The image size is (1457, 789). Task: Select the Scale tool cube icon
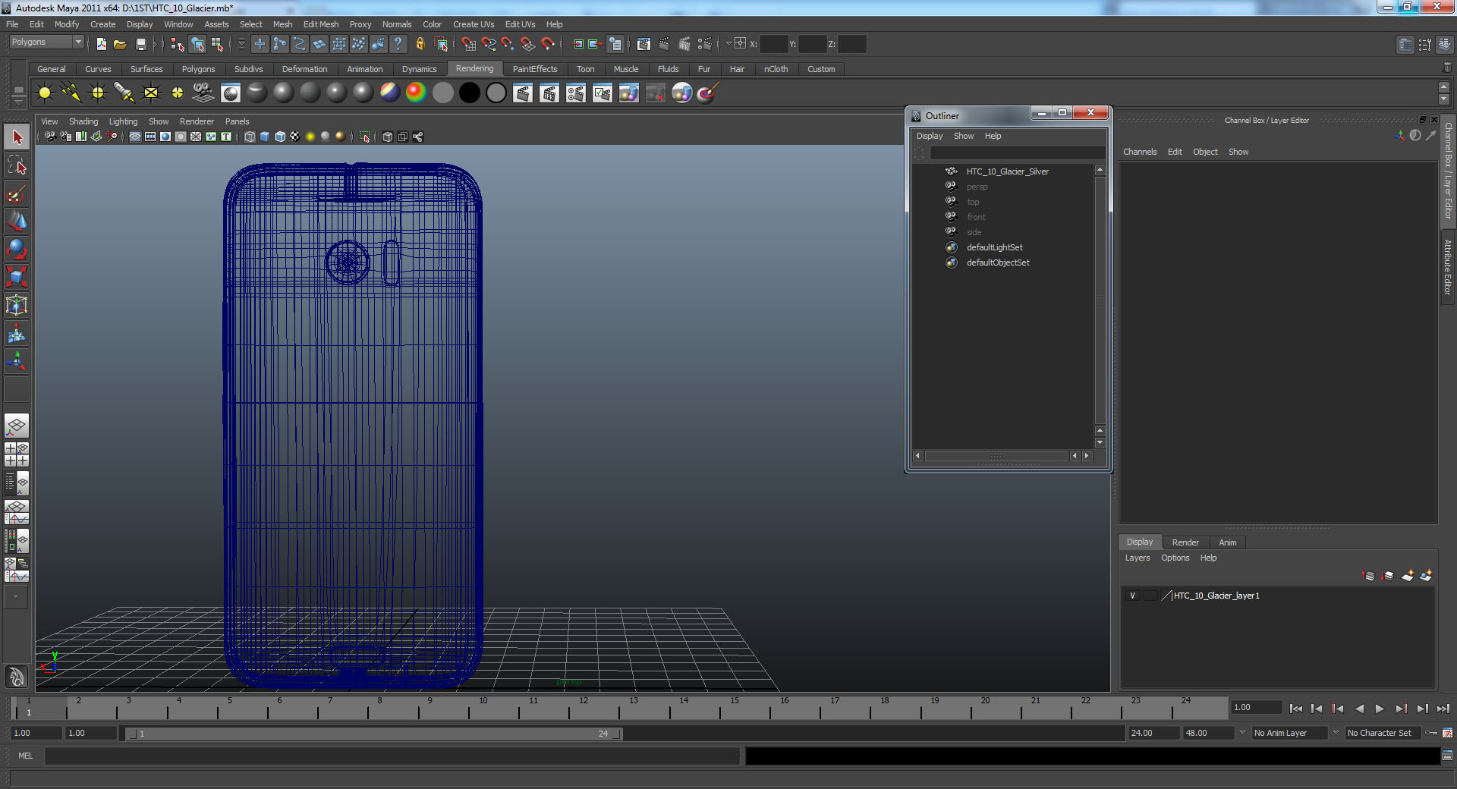[x=17, y=277]
